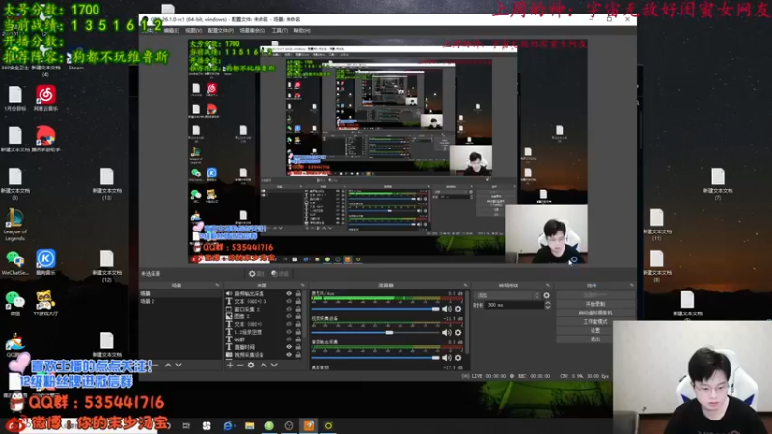Screen dimensions: 772x434
Task: Move selected source up in sources list
Action: click(x=263, y=366)
